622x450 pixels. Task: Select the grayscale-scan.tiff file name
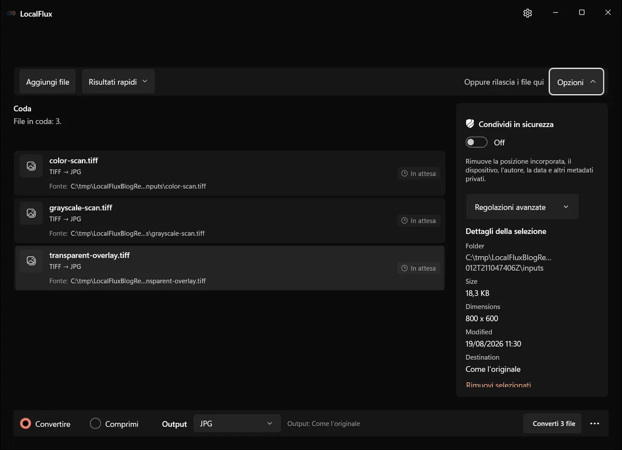(81, 208)
